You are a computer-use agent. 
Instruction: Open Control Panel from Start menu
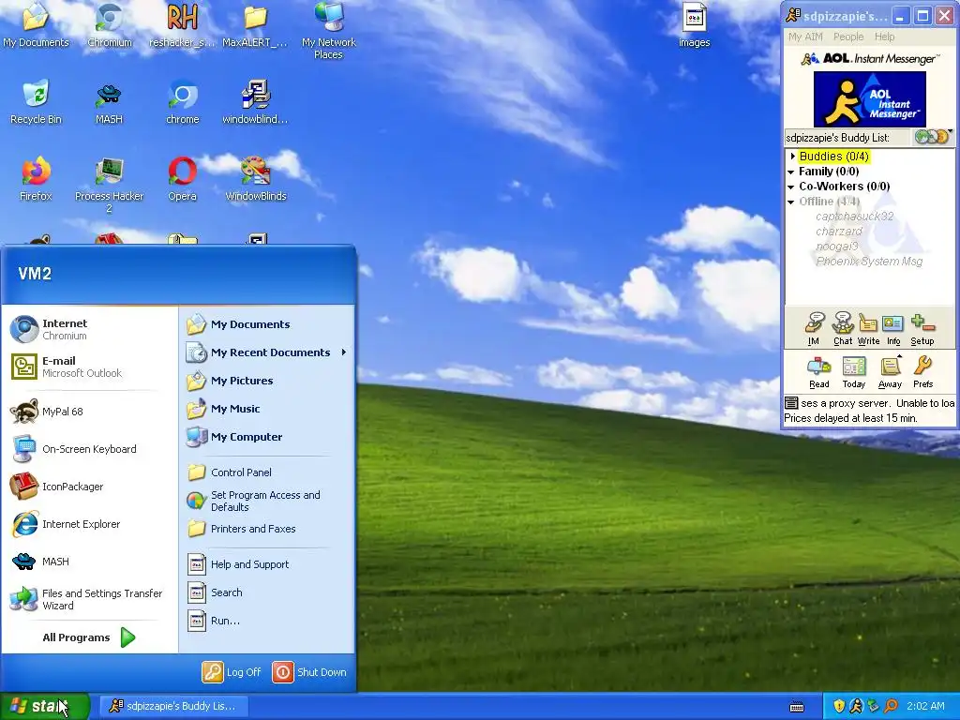[266, 472]
